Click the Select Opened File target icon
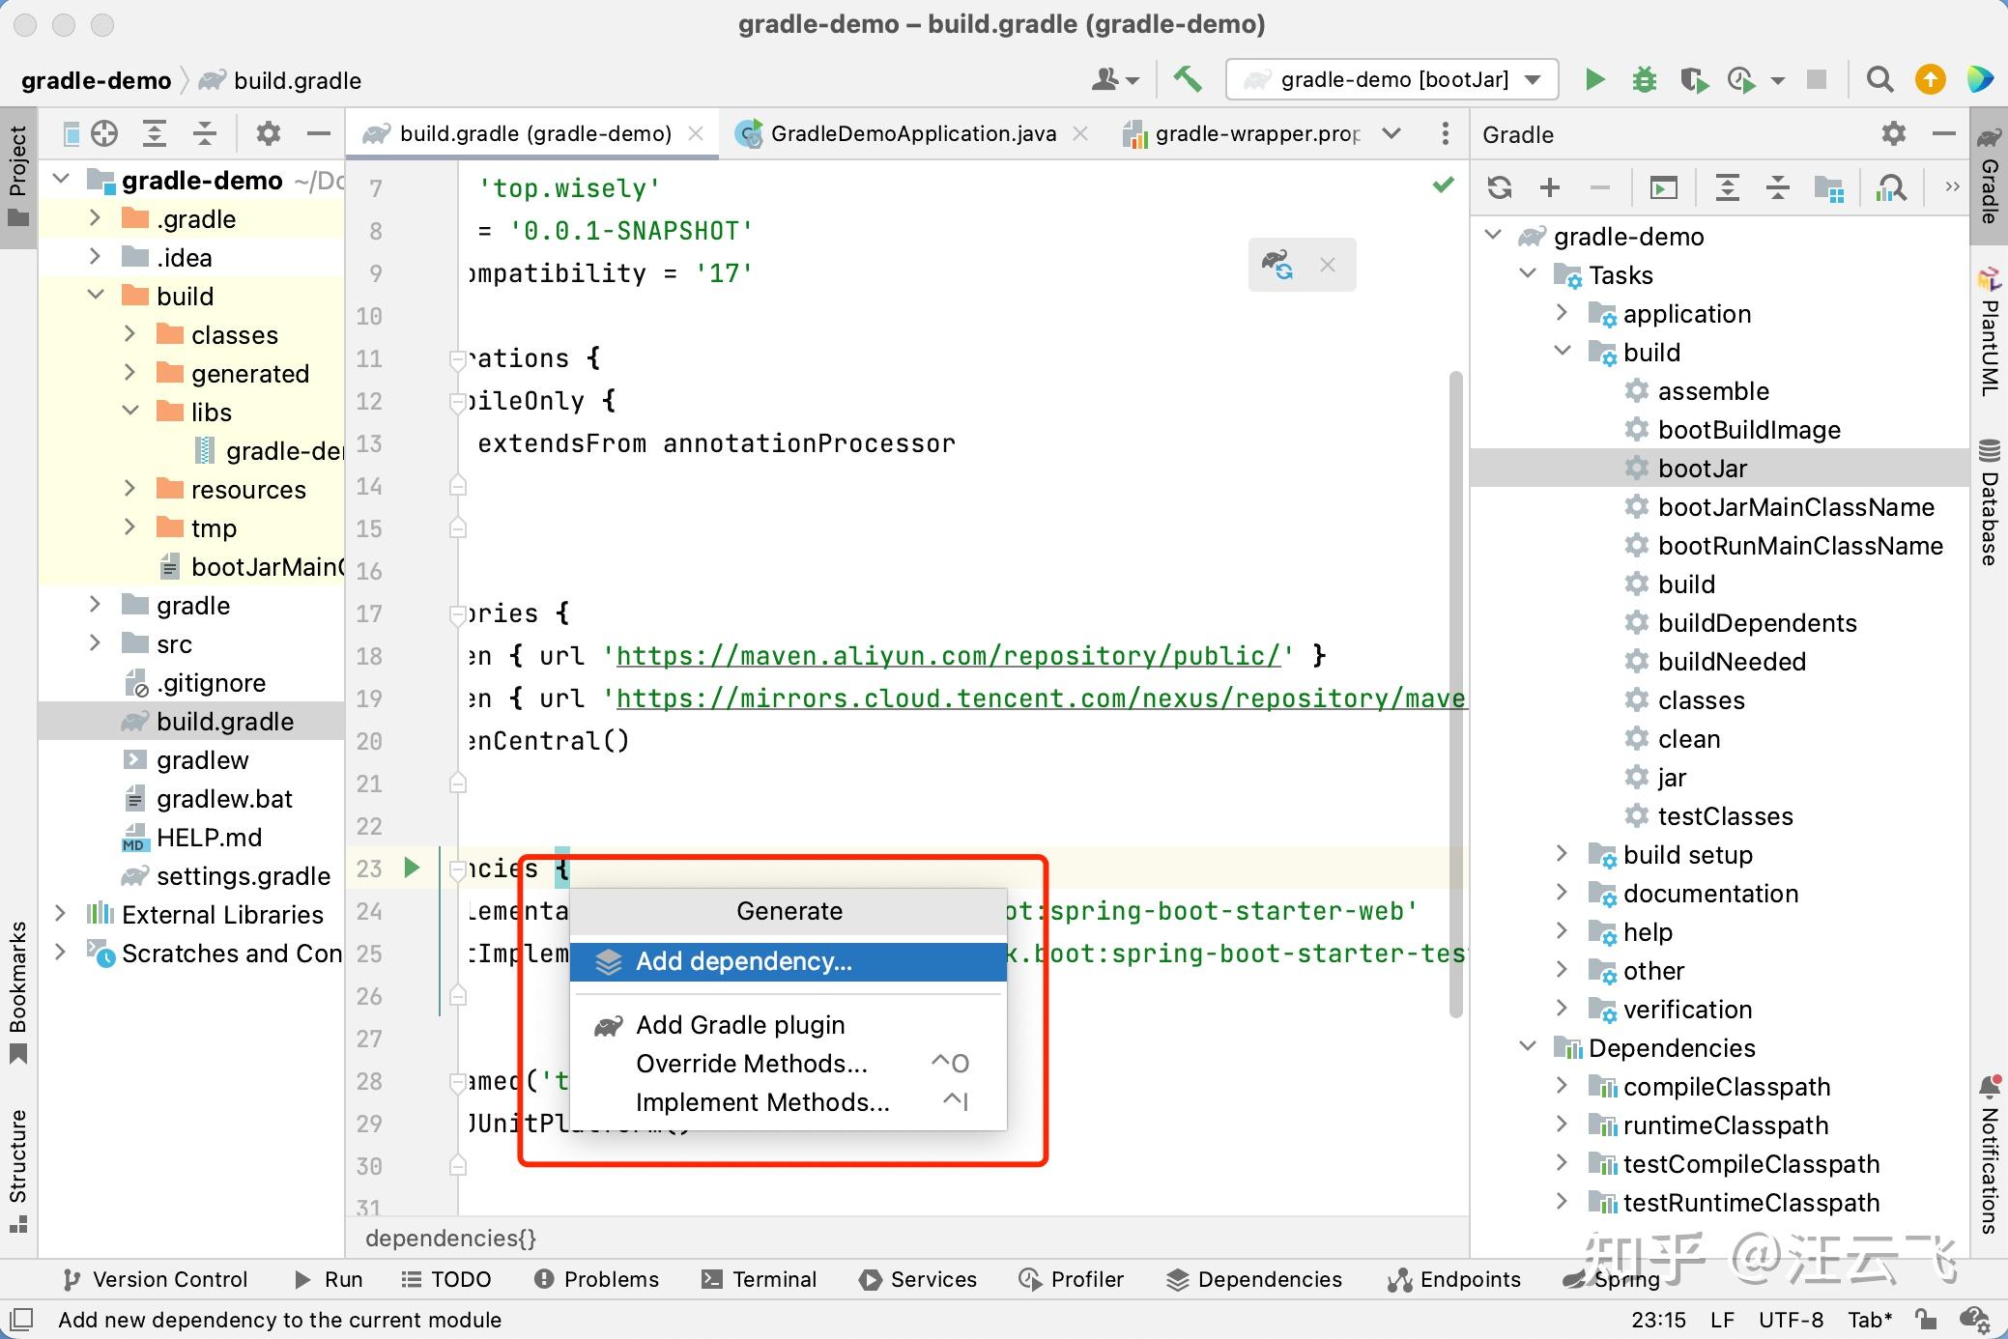 [104, 133]
